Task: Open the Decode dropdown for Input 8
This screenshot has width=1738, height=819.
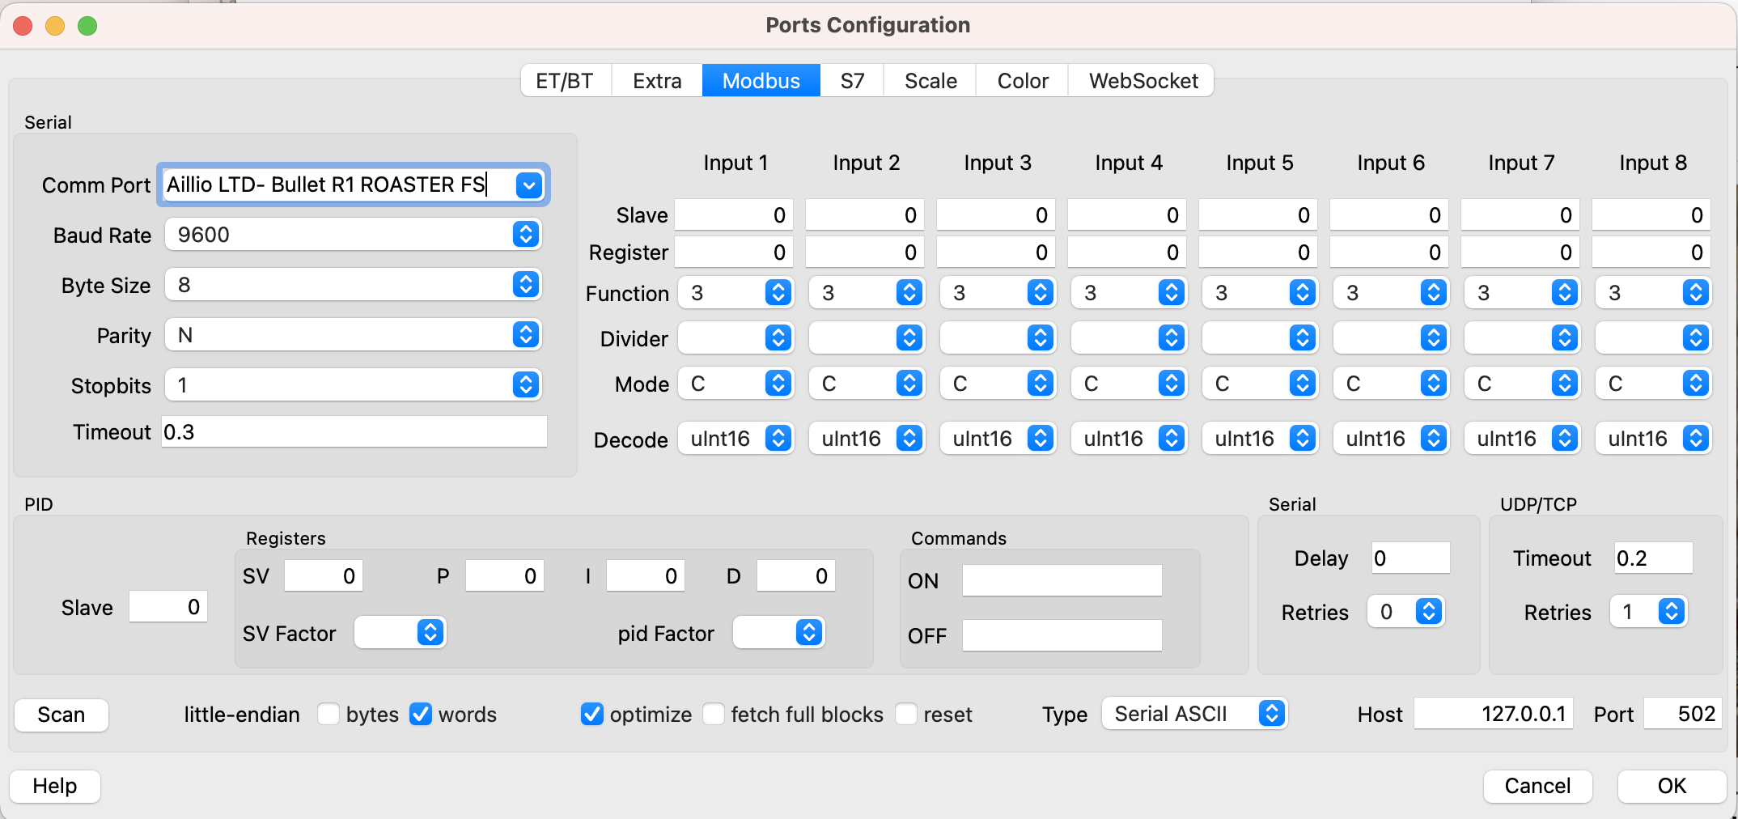Action: [1695, 438]
